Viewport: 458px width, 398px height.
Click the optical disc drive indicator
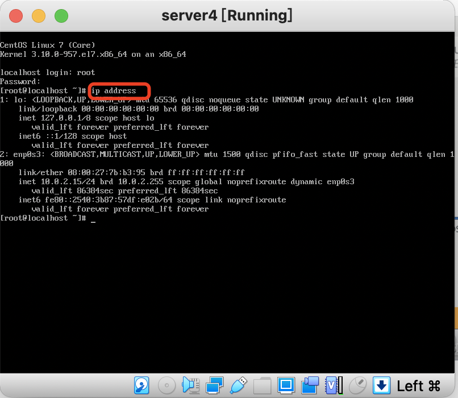point(166,385)
